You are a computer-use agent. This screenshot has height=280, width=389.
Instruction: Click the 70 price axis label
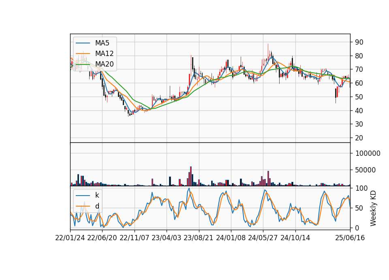click(359, 69)
